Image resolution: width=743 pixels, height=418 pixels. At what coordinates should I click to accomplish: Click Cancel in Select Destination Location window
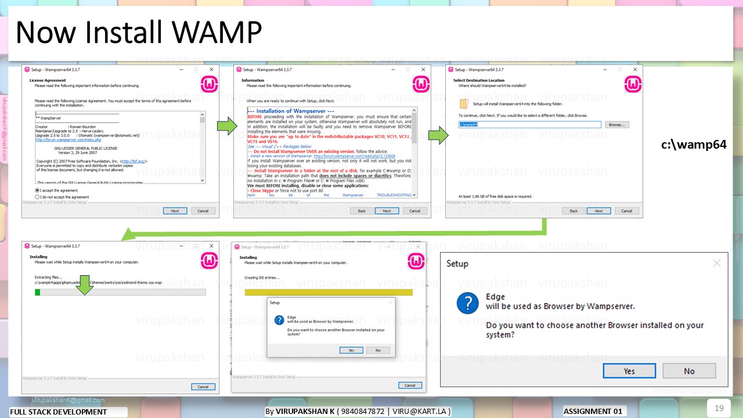coord(627,211)
